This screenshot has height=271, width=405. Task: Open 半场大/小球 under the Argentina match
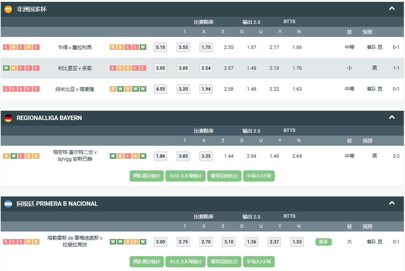pos(259,262)
